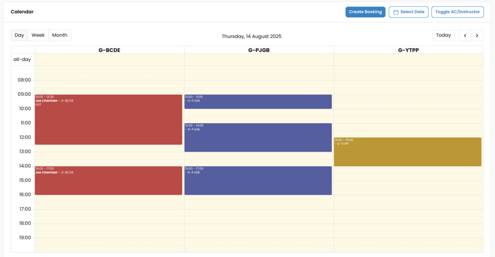Switch to Week view

(38, 35)
